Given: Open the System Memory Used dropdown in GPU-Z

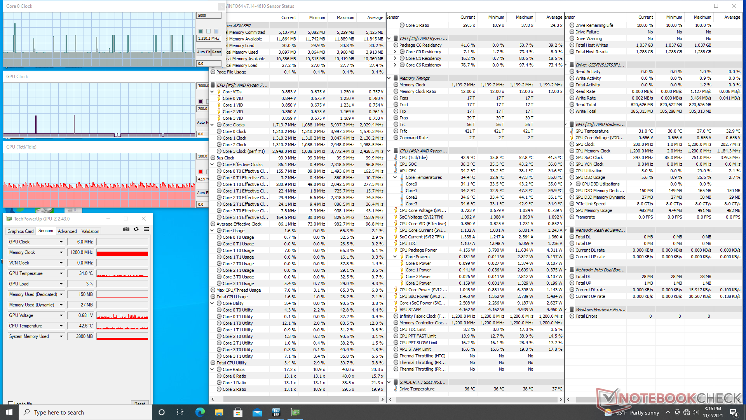Looking at the screenshot, I should [61, 336].
